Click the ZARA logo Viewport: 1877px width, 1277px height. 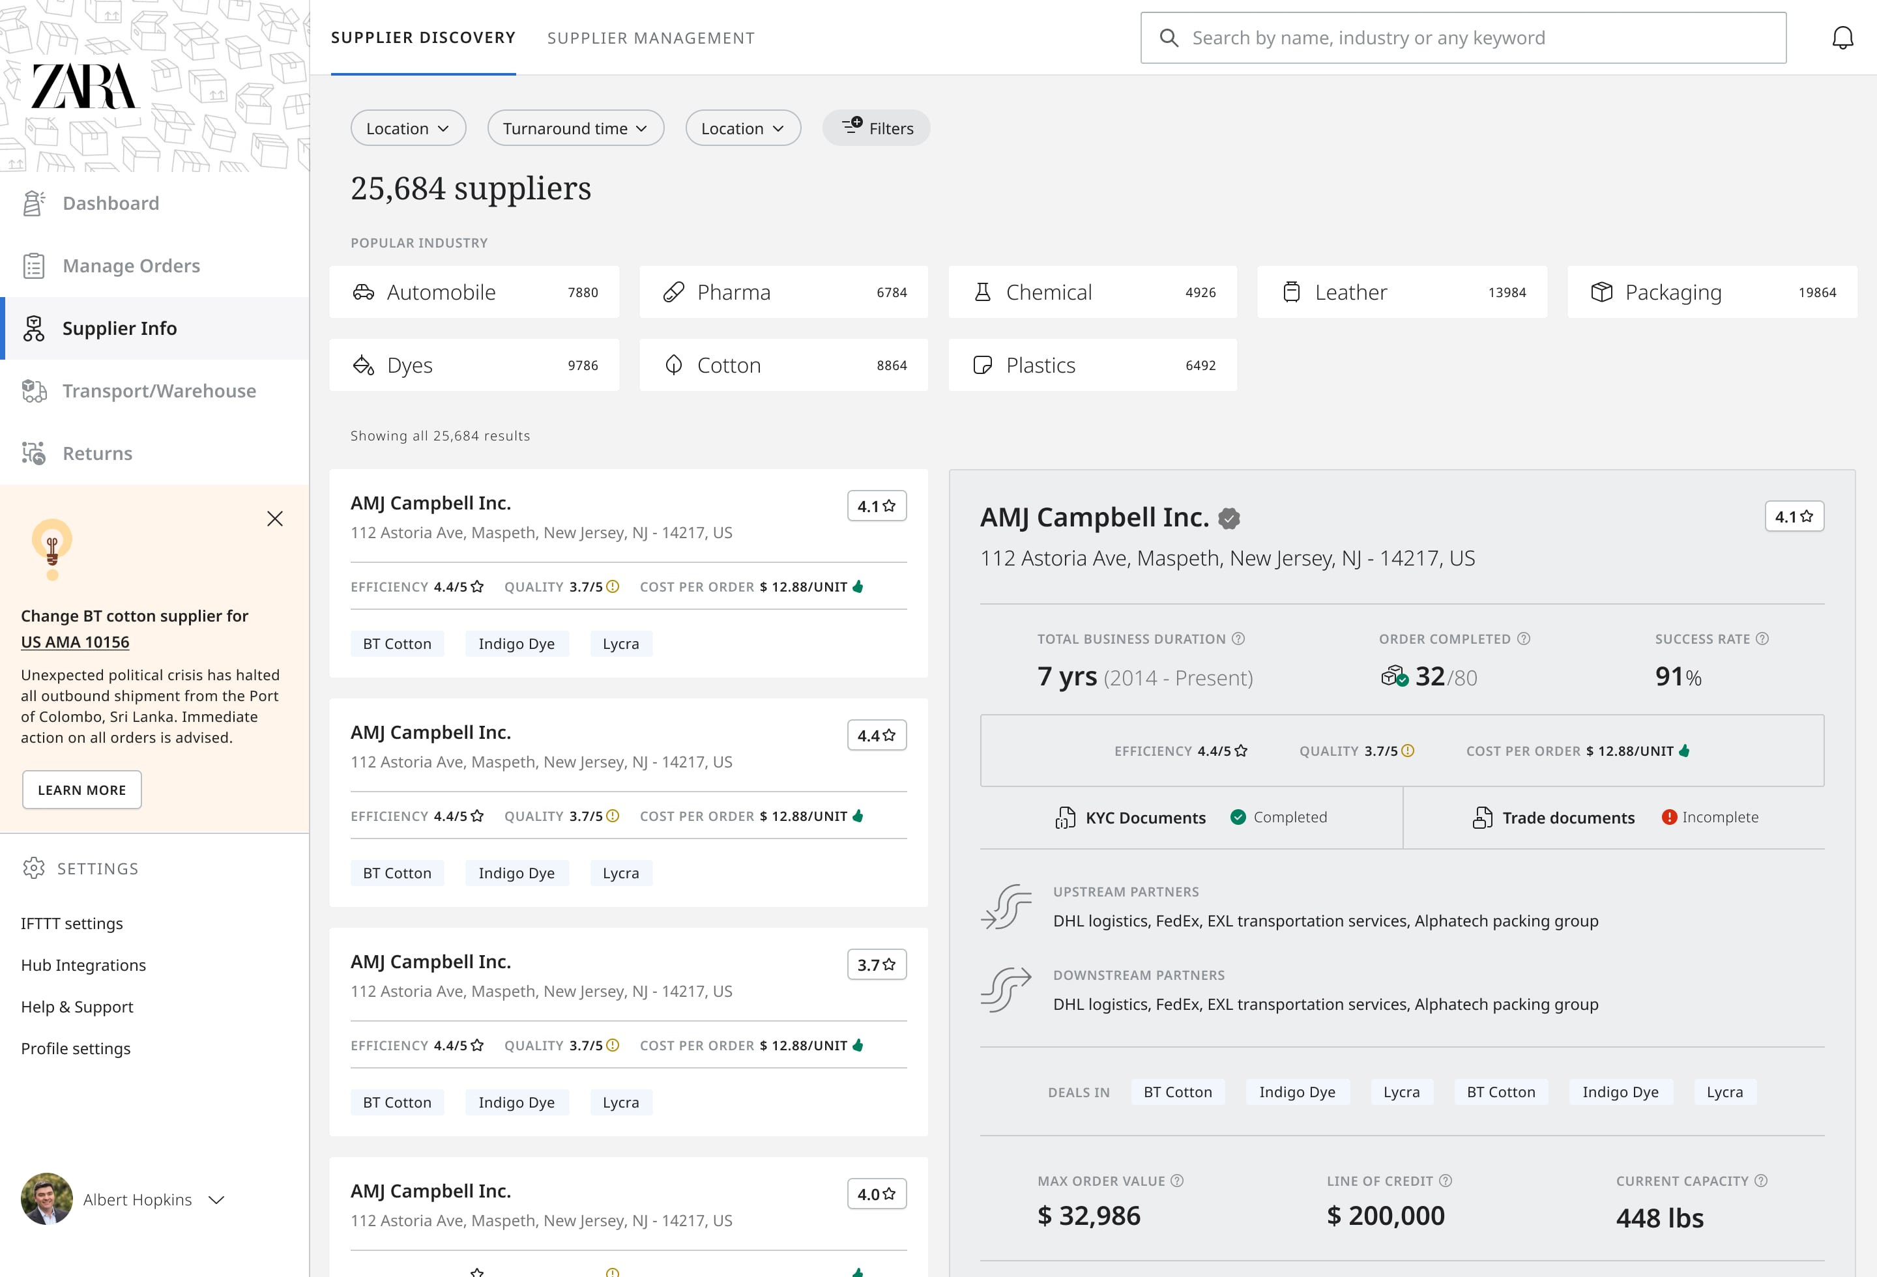[x=84, y=87]
